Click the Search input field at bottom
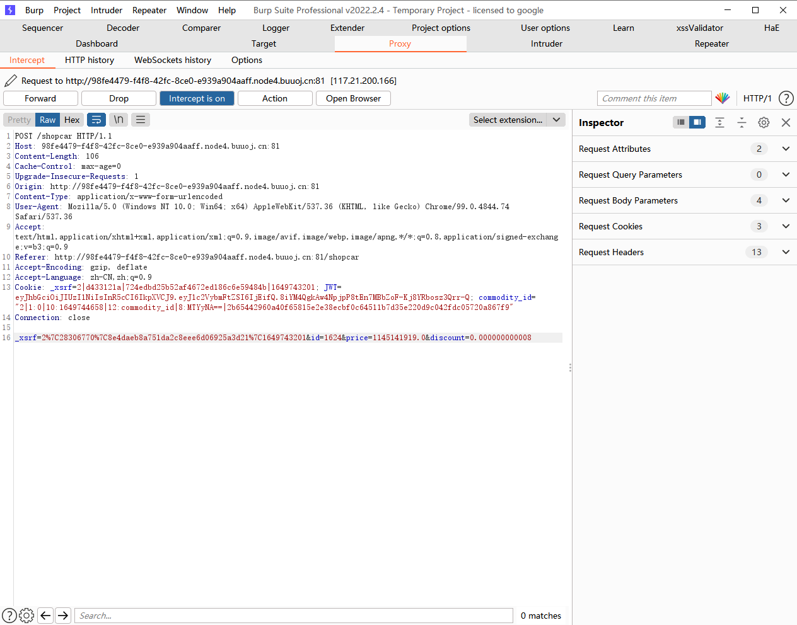Screen dimensions: 797x625 pos(294,616)
